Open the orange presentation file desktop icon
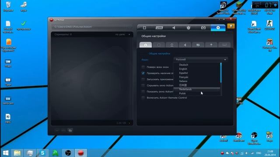Image resolution: width=280 pixels, height=157 pixels. pyautogui.click(x=8, y=45)
